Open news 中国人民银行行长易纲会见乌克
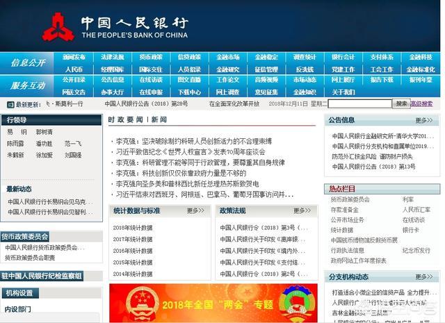445x323 pixels. (x=50, y=202)
